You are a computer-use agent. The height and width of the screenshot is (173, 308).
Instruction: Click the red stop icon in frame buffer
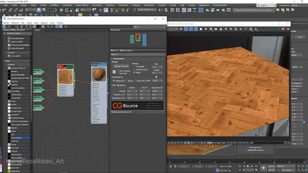pos(283,29)
